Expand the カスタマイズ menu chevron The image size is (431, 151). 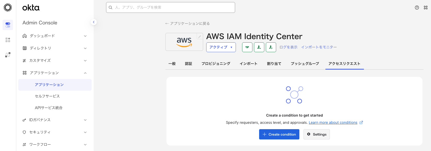point(85,61)
